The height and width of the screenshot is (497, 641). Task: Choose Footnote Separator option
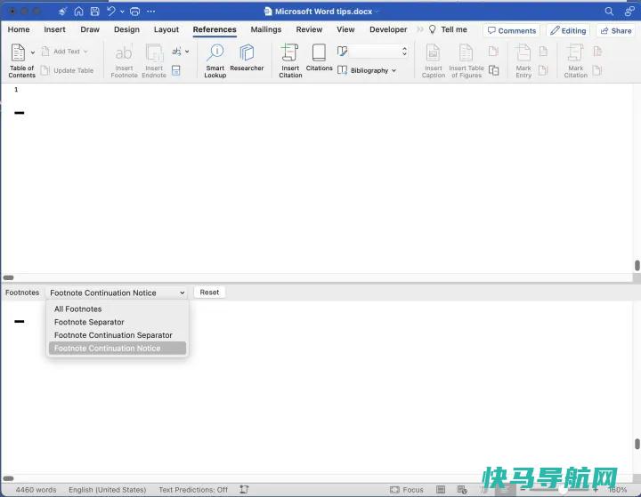click(89, 322)
